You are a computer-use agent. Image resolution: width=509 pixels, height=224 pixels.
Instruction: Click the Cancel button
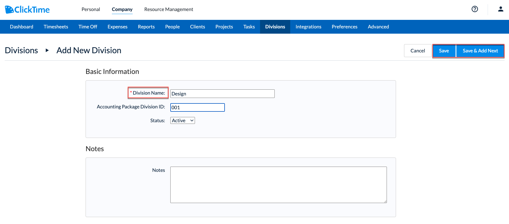coord(418,51)
